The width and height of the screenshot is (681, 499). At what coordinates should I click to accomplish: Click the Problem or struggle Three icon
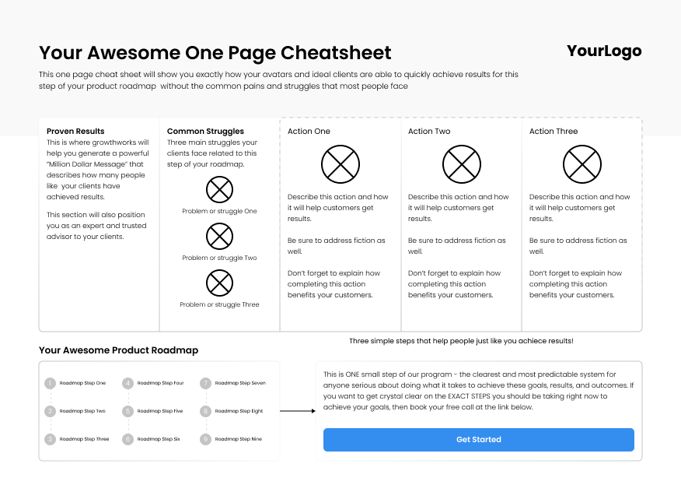220,283
